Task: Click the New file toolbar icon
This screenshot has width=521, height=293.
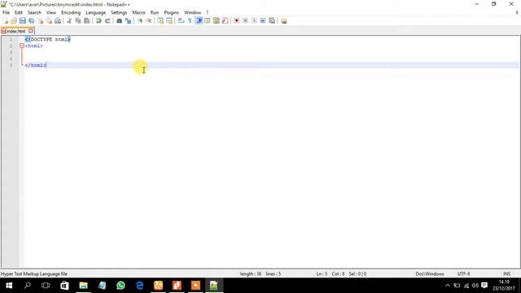Action: click(6, 21)
